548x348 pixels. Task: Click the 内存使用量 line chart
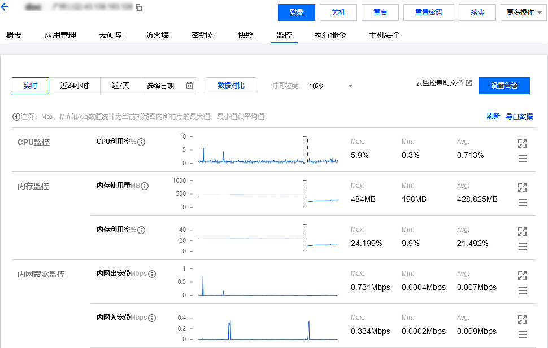click(268, 193)
